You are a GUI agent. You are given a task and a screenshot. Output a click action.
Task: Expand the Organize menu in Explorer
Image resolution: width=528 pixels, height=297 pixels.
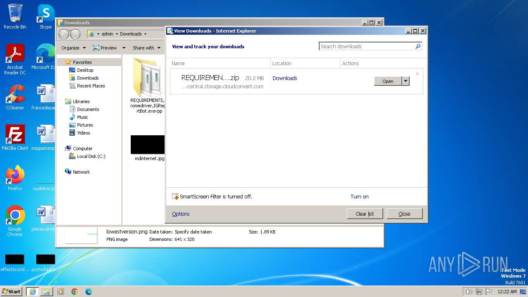pyautogui.click(x=73, y=48)
